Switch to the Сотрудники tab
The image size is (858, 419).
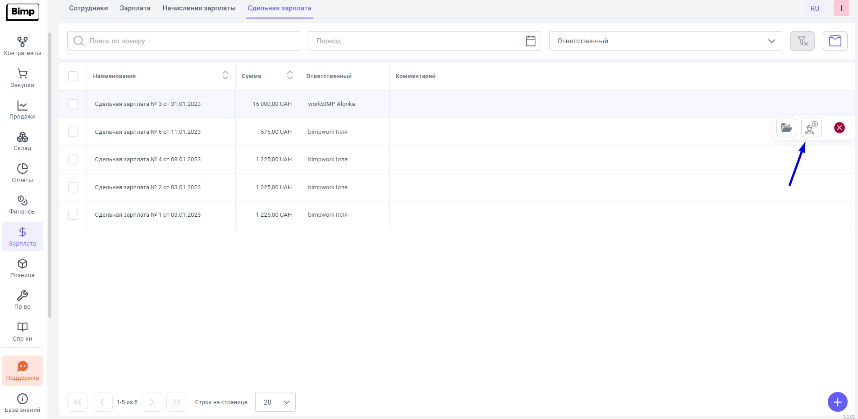(88, 8)
